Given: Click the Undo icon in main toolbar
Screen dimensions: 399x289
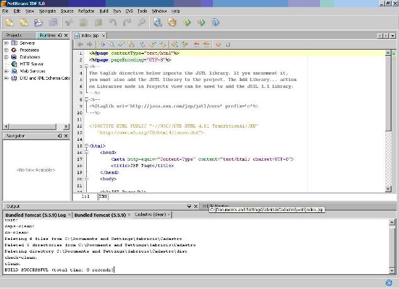Looking at the screenshot, I should point(114,23).
